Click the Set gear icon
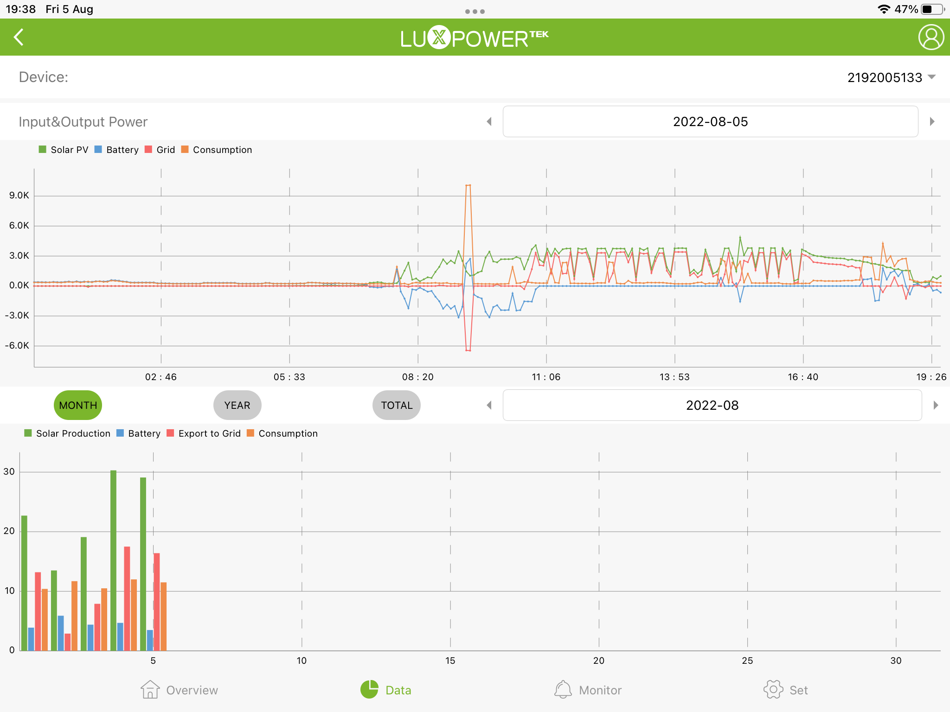Screen dimensions: 950x712 773,689
